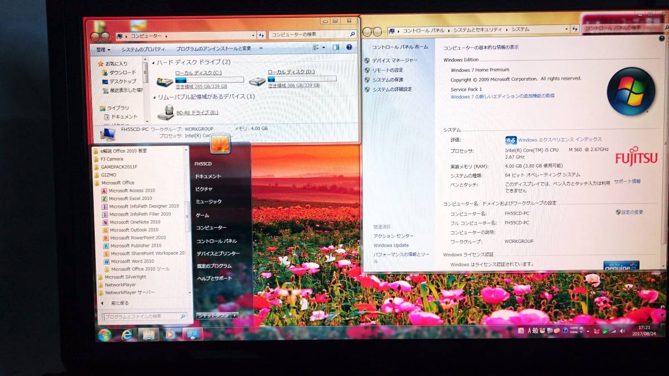Open the arrow menu next to シャットダウン

coord(235,315)
